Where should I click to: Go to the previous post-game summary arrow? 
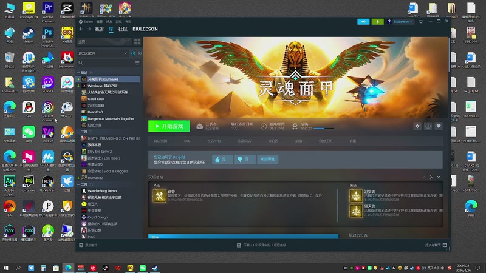[424, 177]
